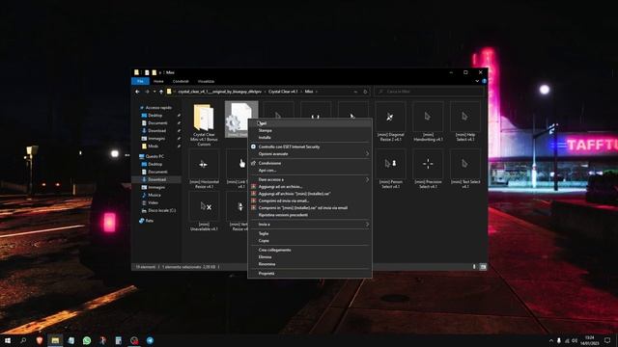This screenshot has height=347, width=618.
Task: Select the [mini] Diagonal Resize 2 cursor file
Action: pos(390,121)
